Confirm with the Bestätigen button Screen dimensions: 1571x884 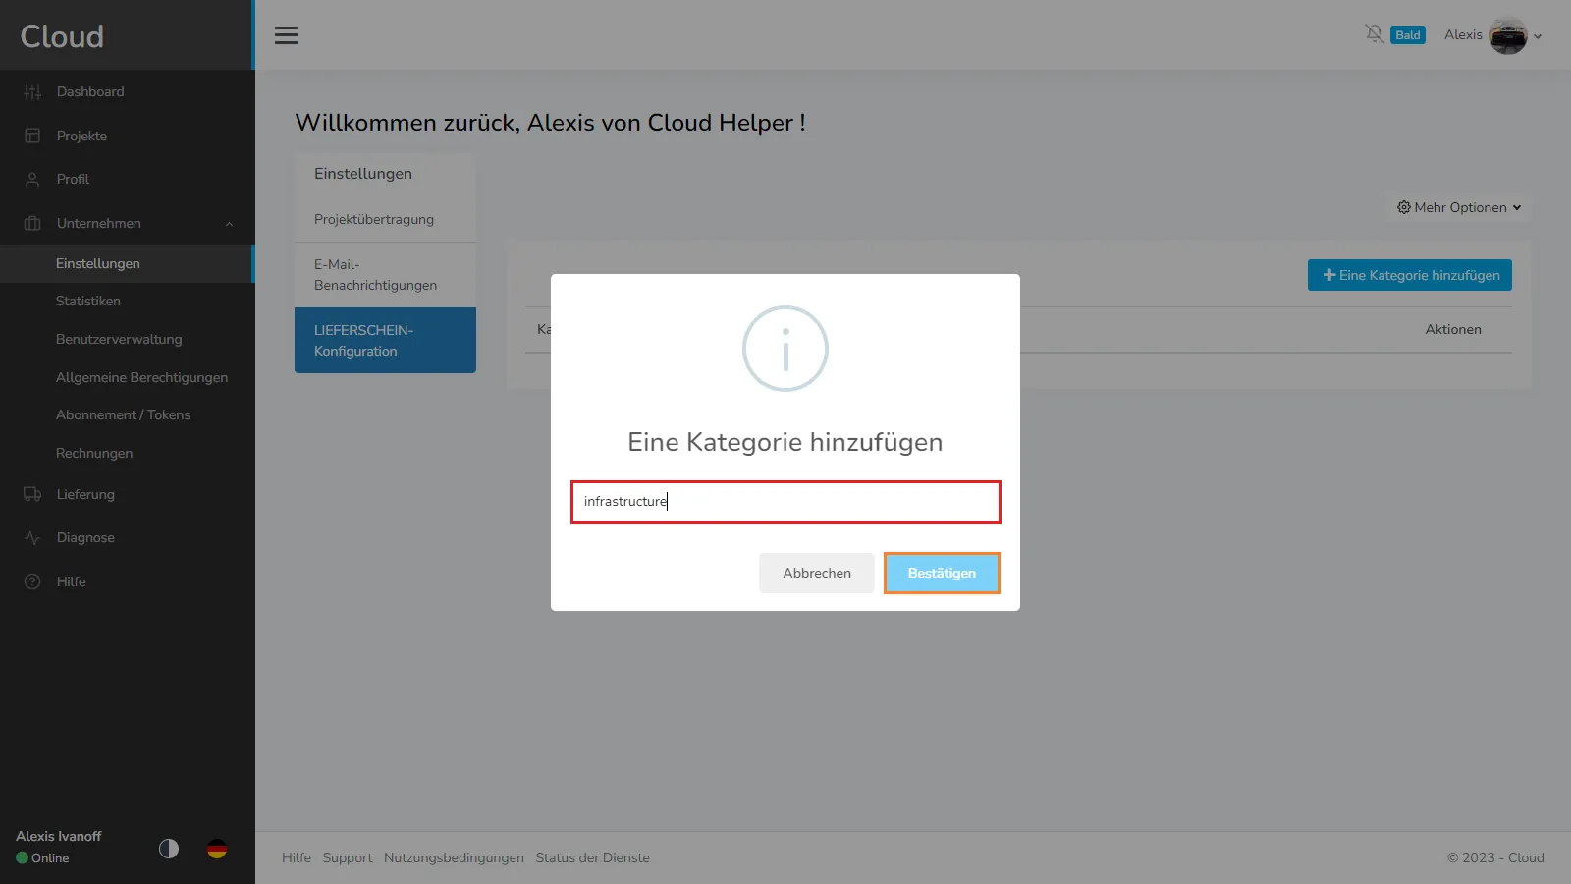(942, 573)
